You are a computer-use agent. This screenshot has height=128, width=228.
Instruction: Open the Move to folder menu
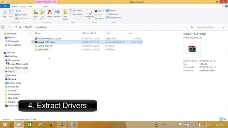tap(35, 15)
